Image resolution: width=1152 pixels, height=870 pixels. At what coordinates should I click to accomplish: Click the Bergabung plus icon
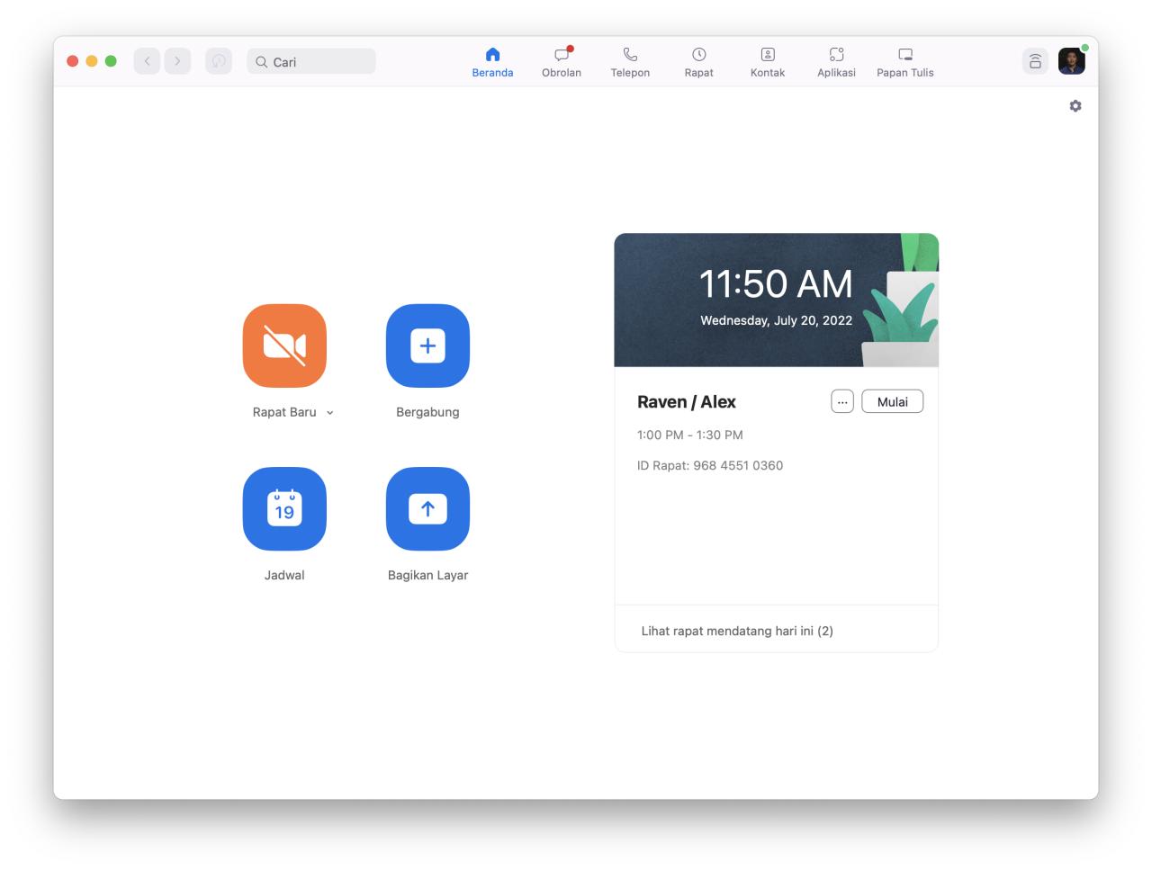coord(427,345)
